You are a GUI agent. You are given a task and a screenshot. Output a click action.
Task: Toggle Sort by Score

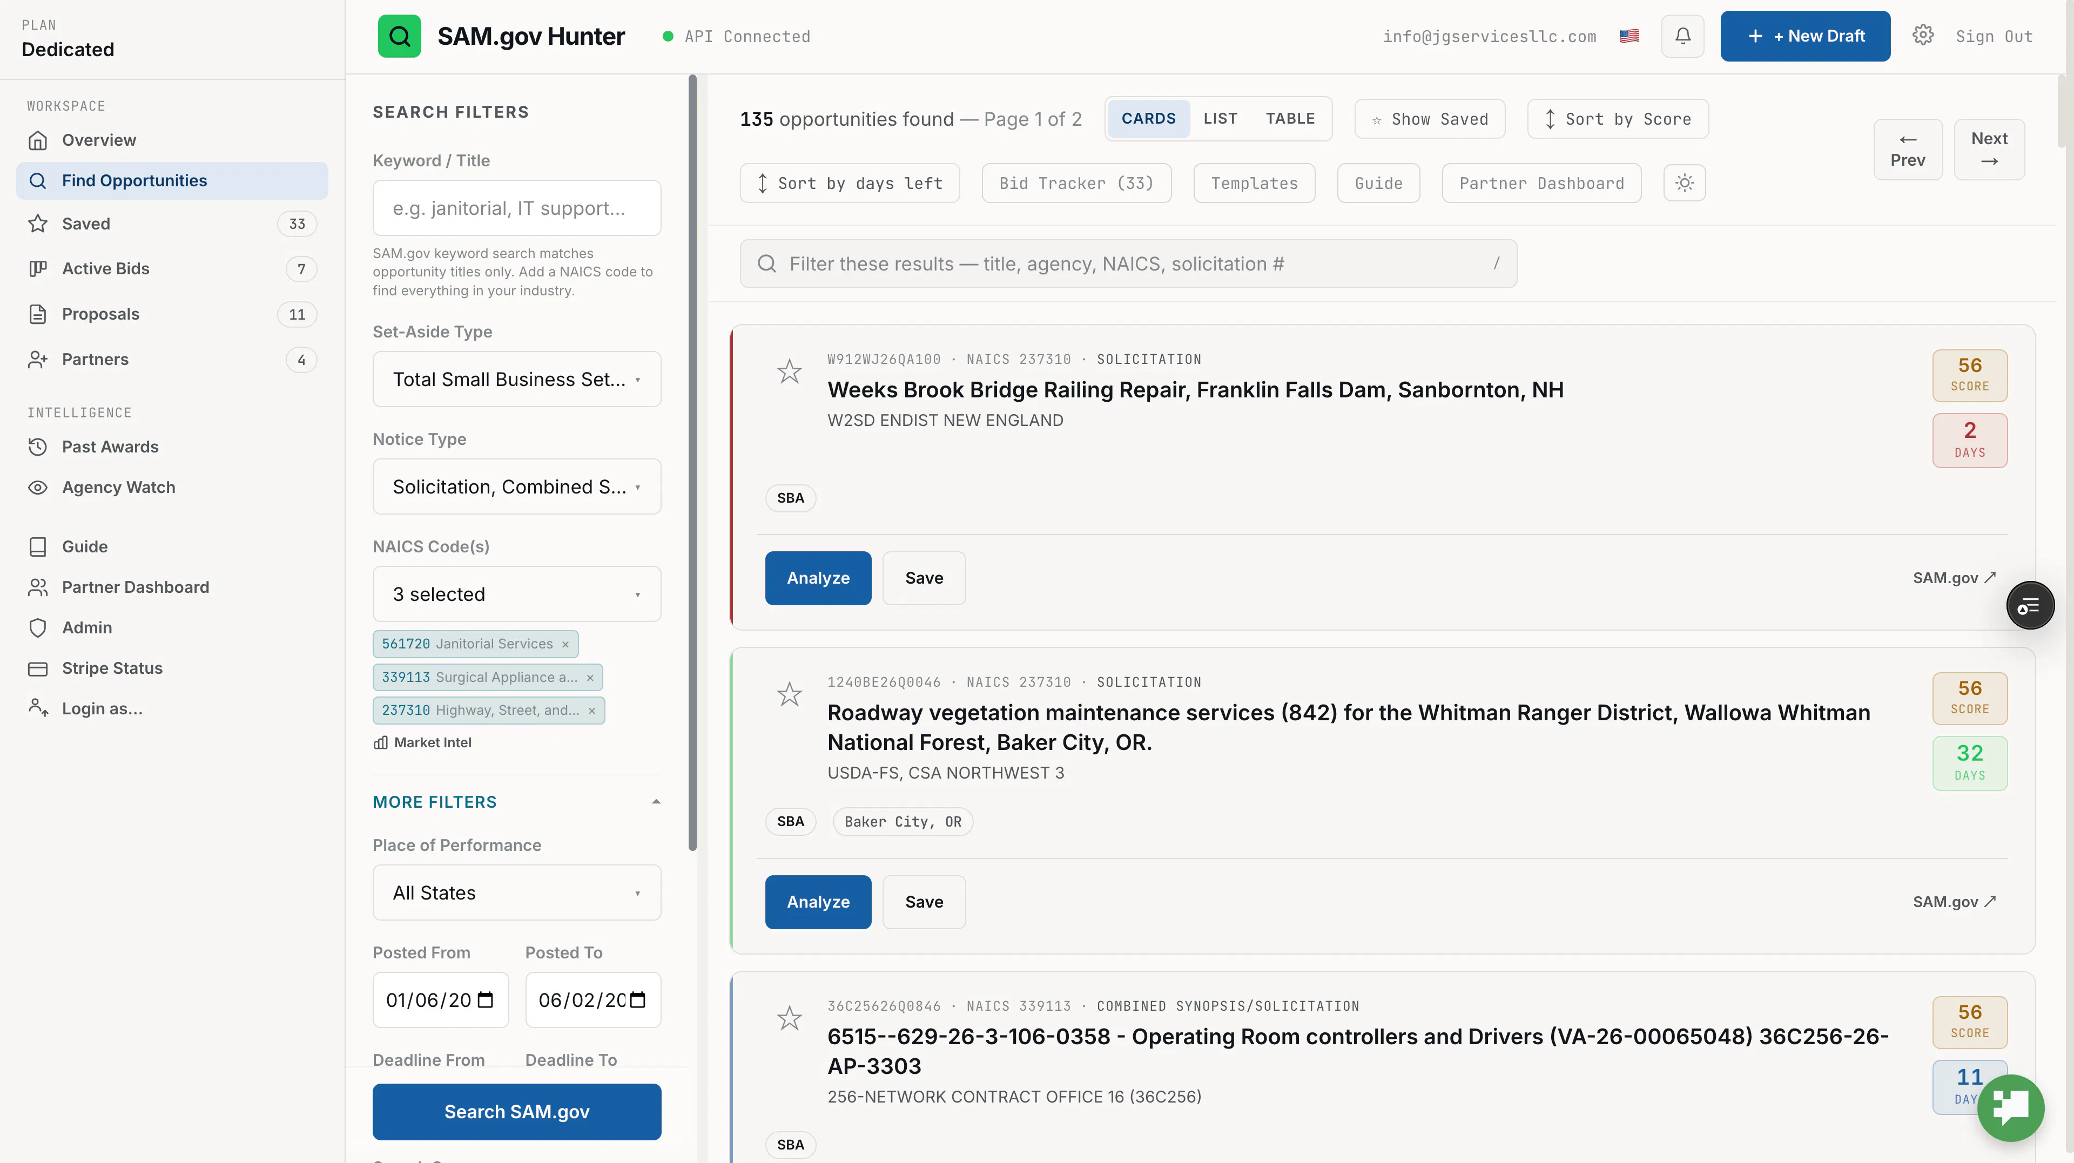(x=1618, y=119)
